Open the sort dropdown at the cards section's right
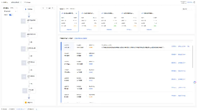197x111 pixels. click(x=187, y=9)
